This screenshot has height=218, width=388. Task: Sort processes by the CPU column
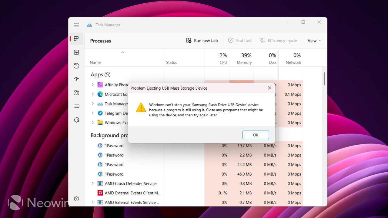(x=223, y=62)
